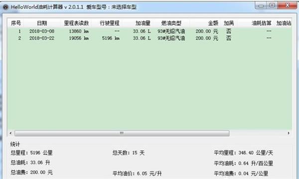Click the 金额 column header
Screen dimensions: 299x179
coord(213,23)
